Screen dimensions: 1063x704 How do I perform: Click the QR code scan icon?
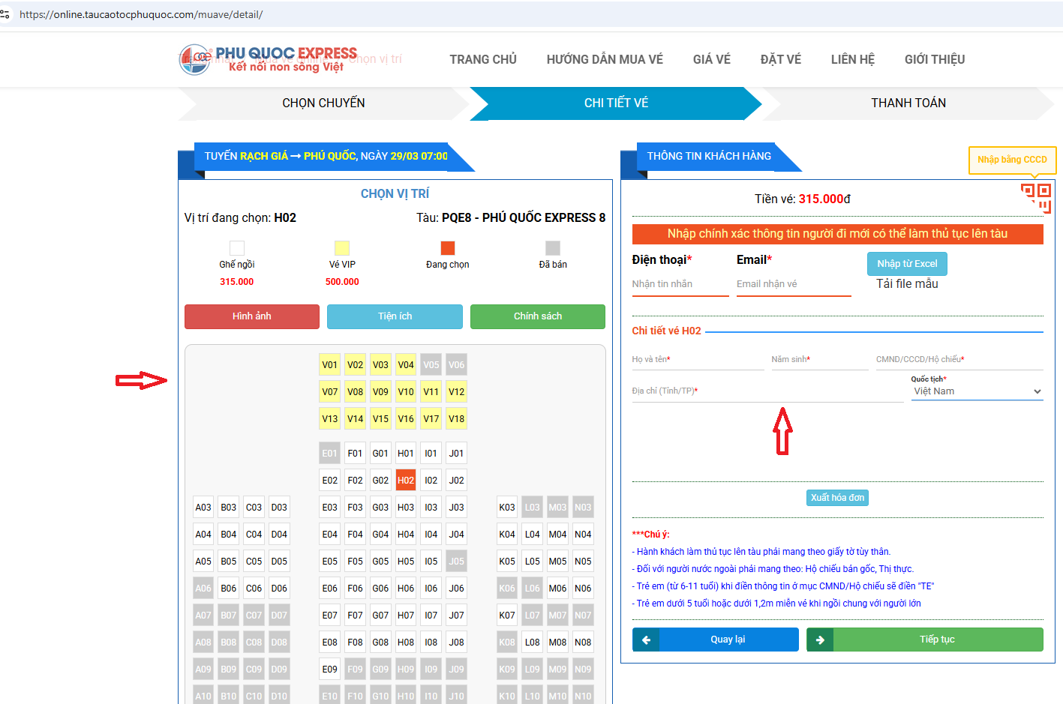[1035, 198]
